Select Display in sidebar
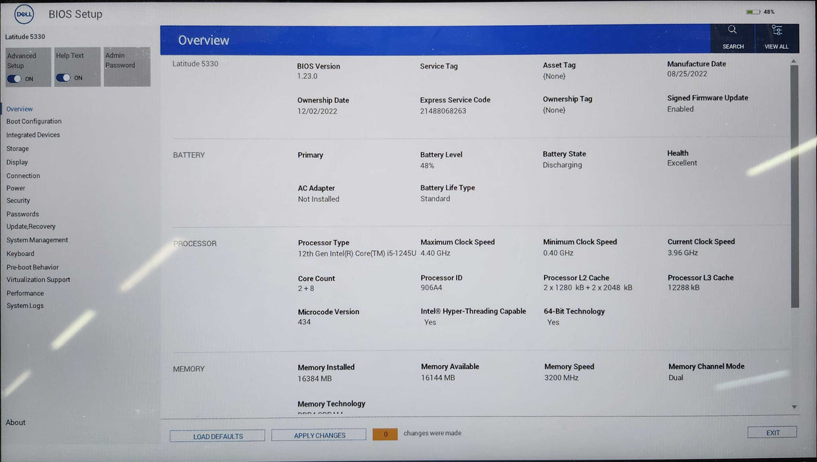This screenshot has height=462, width=817. click(17, 162)
